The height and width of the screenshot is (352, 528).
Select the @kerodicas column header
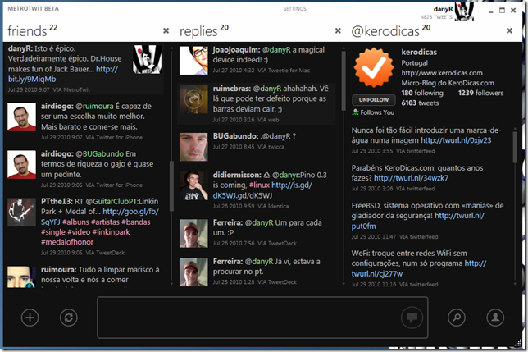[390, 31]
